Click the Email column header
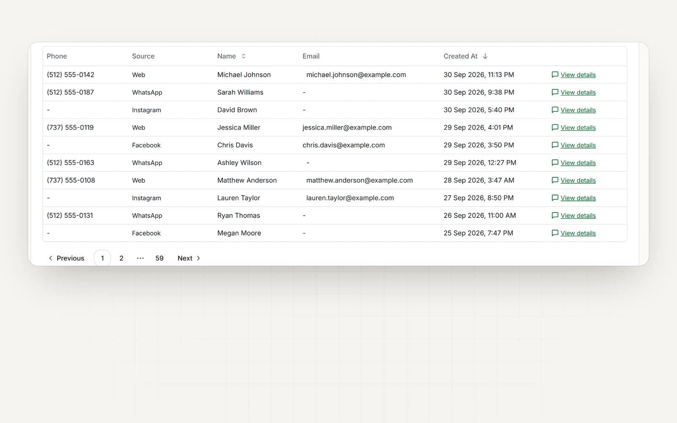 [x=311, y=56]
